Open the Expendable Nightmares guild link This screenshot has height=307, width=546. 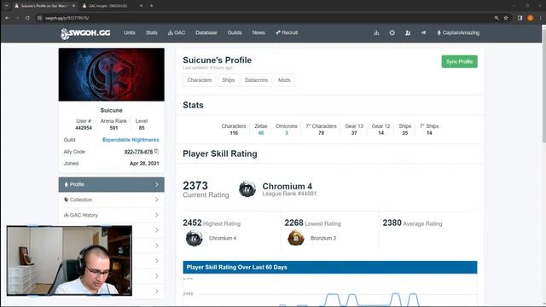click(x=131, y=140)
